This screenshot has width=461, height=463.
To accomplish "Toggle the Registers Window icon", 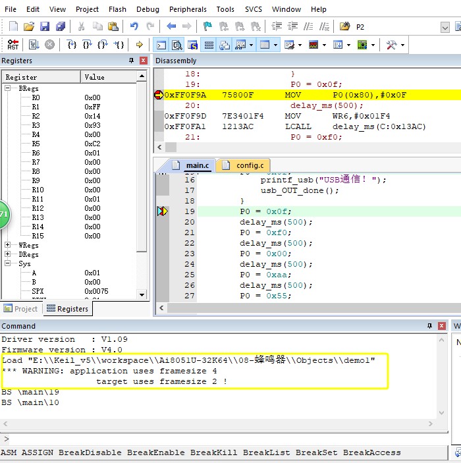I will [x=209, y=45].
